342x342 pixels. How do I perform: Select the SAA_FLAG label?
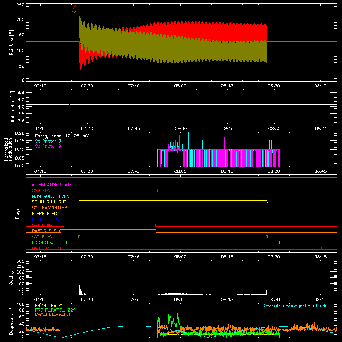[42, 225]
